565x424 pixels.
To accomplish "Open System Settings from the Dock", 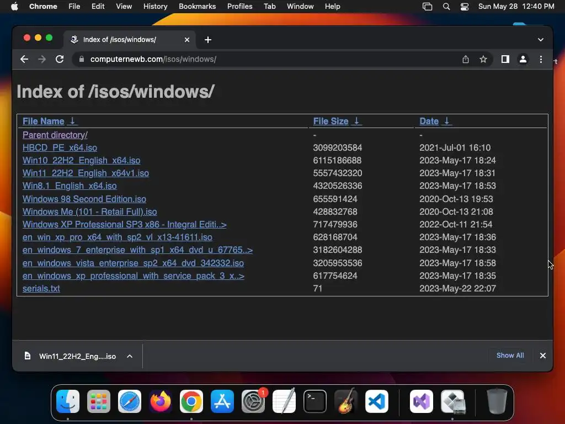I will (x=253, y=401).
